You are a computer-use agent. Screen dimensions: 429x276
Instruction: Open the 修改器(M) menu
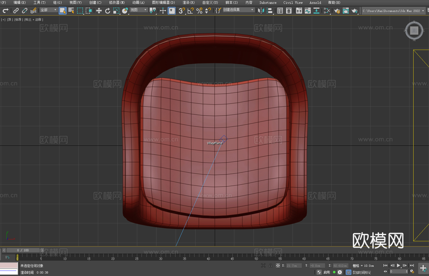117,2
